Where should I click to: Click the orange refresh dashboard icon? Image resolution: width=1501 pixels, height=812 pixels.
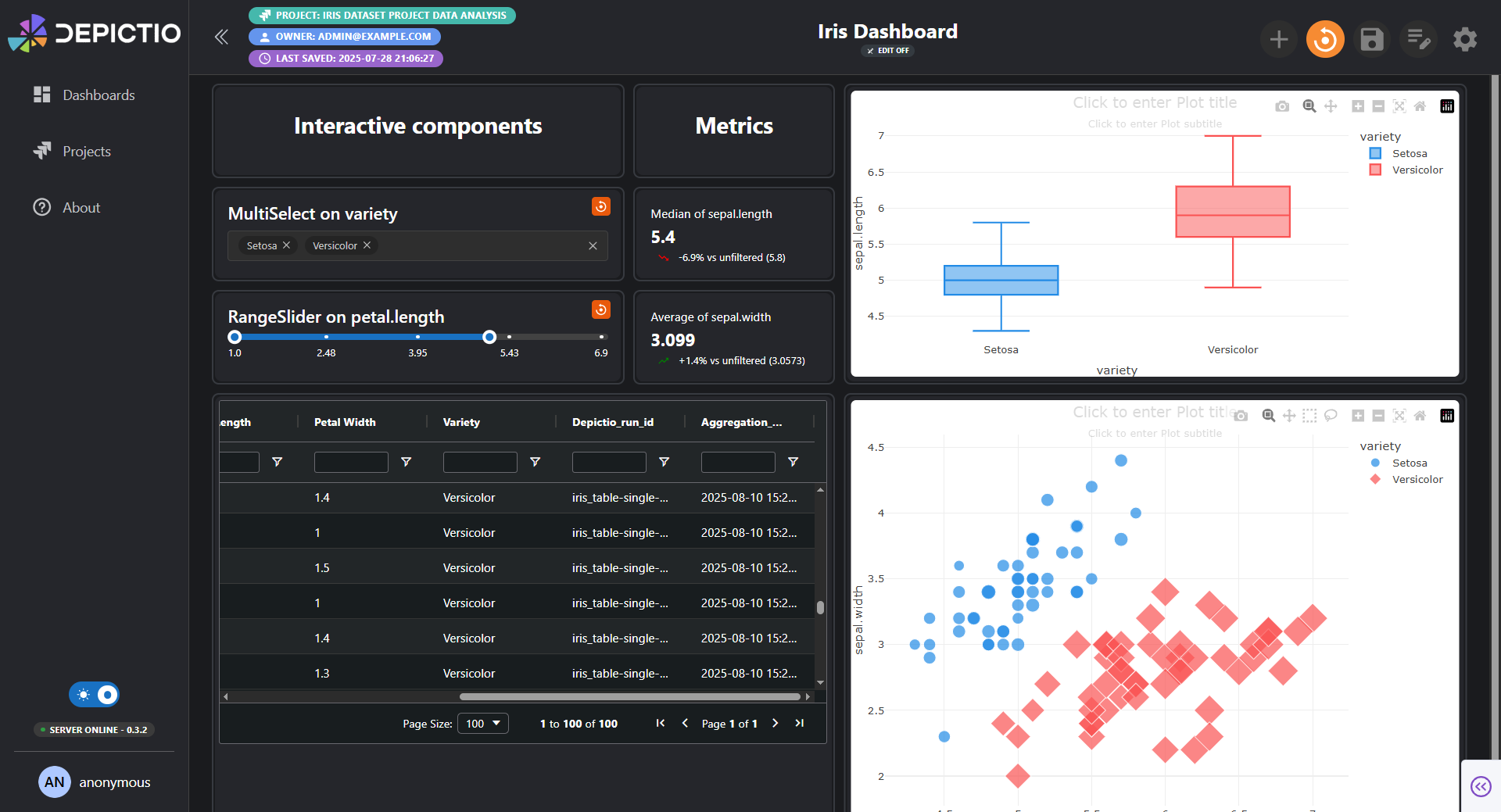click(1325, 39)
